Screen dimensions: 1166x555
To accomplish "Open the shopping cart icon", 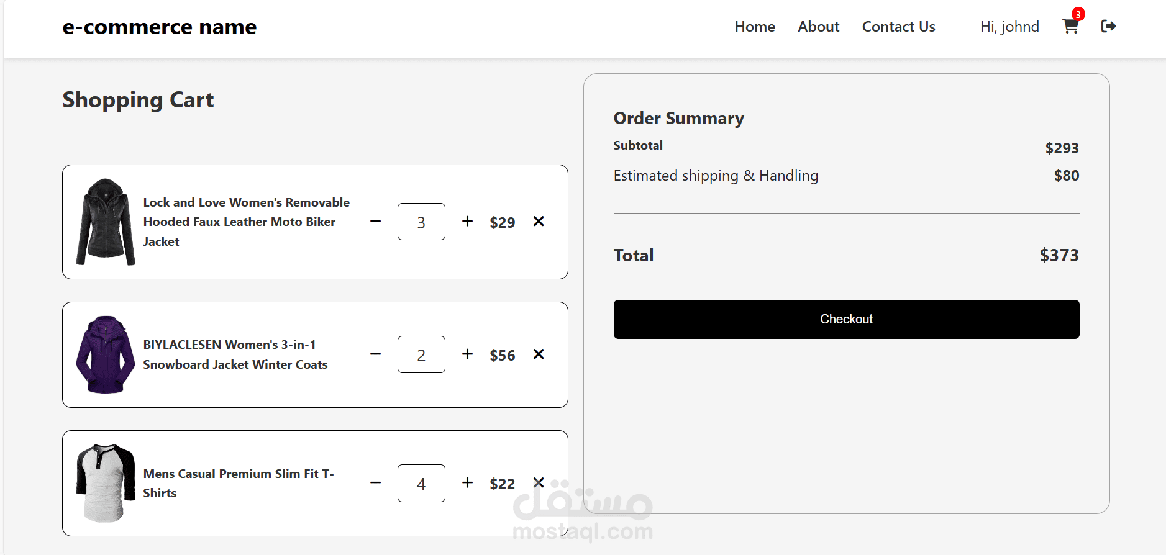I will point(1070,26).
